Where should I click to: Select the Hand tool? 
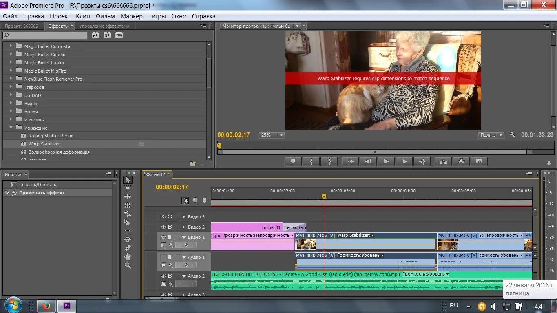(x=128, y=257)
